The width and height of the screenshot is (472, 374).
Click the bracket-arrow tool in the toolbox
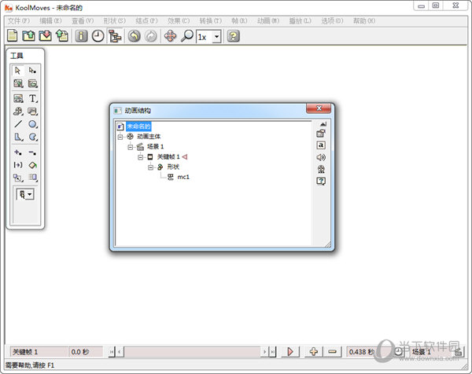coord(18,165)
